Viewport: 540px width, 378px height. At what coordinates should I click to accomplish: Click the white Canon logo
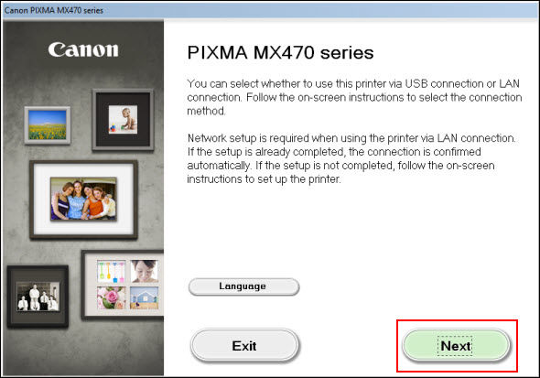point(83,50)
